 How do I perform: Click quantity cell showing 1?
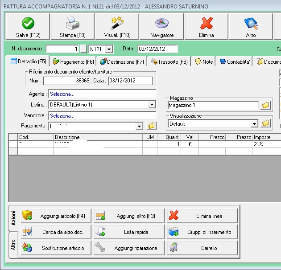(169, 144)
